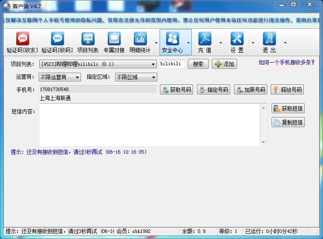Click 获取短信 button
Screen dimensions: 323x239
click(288, 108)
